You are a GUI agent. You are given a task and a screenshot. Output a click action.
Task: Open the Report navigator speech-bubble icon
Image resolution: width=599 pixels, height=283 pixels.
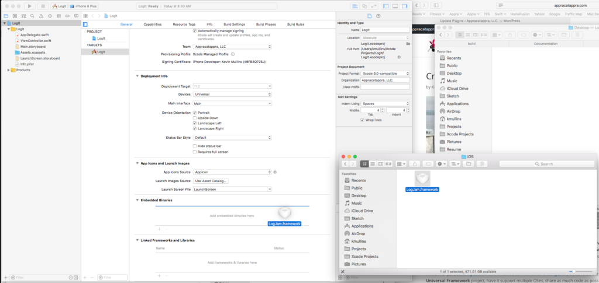tap(76, 16)
